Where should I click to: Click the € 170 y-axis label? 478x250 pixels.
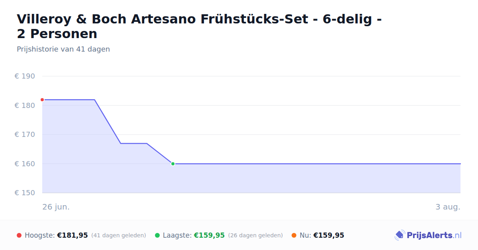click(25, 135)
